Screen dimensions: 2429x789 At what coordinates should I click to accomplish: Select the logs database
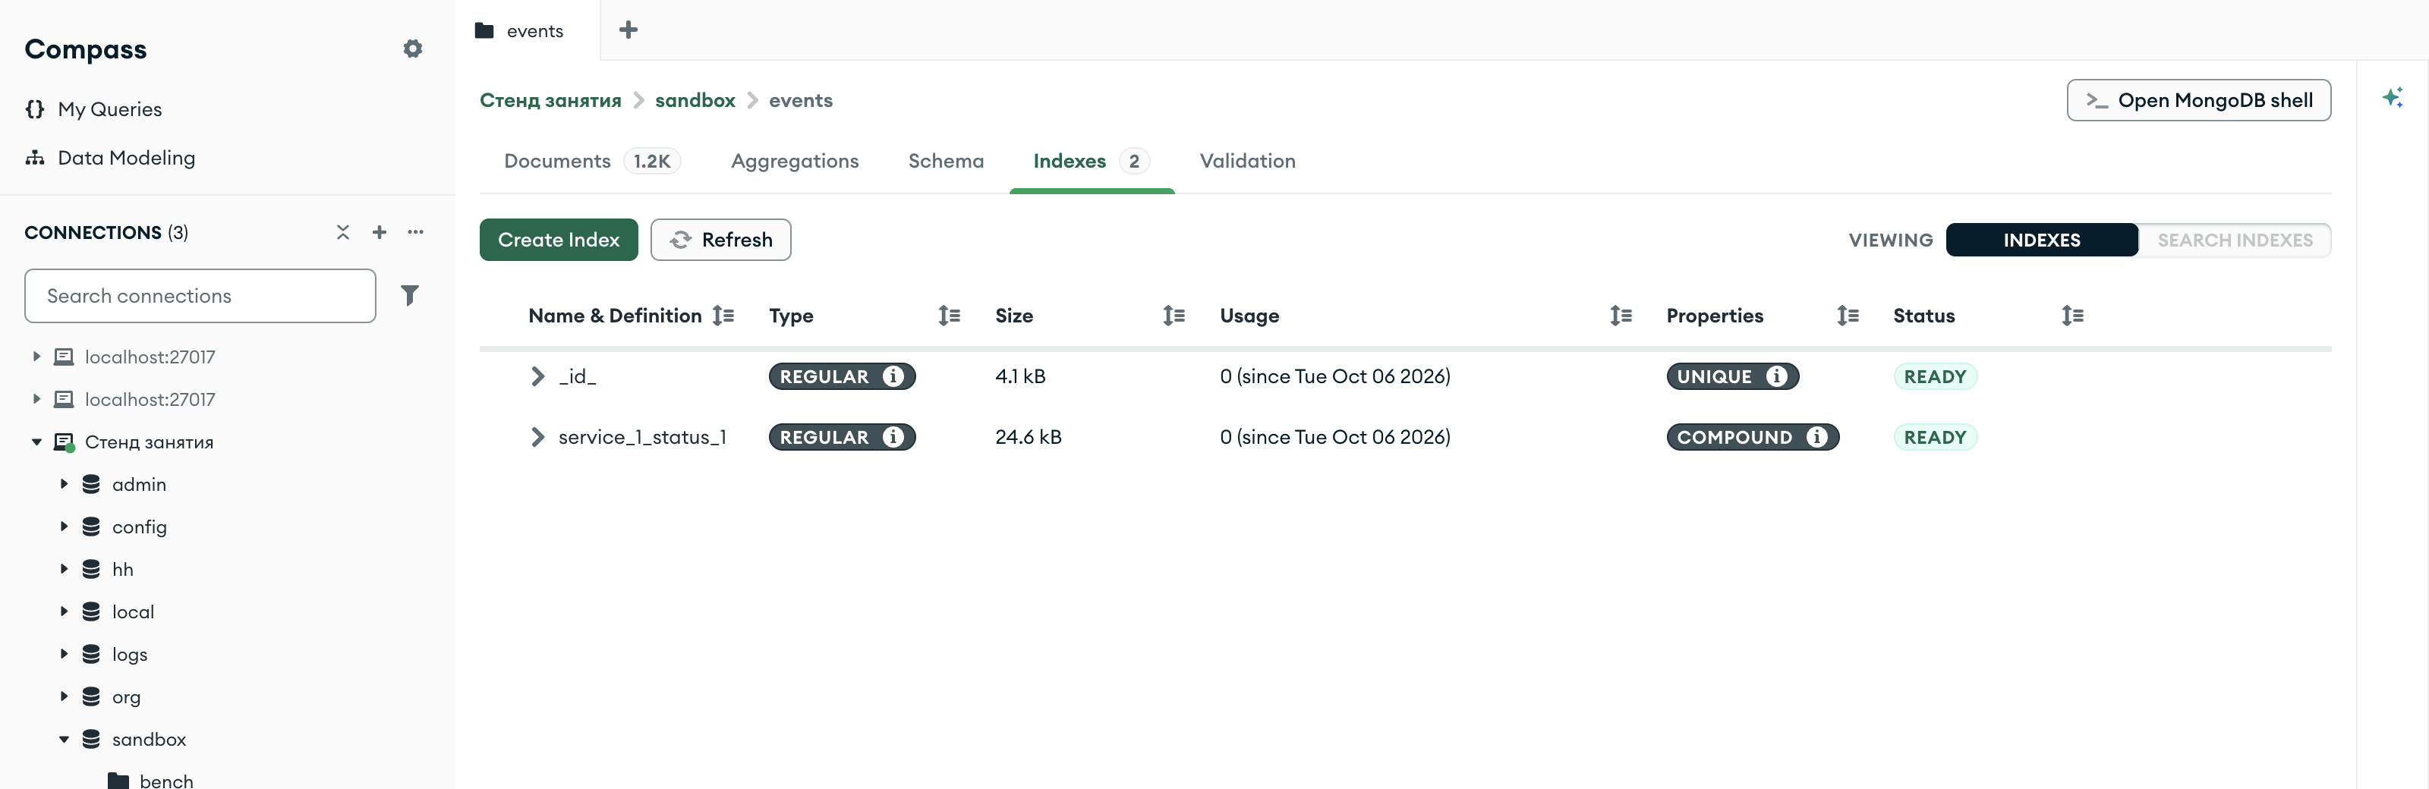(129, 654)
